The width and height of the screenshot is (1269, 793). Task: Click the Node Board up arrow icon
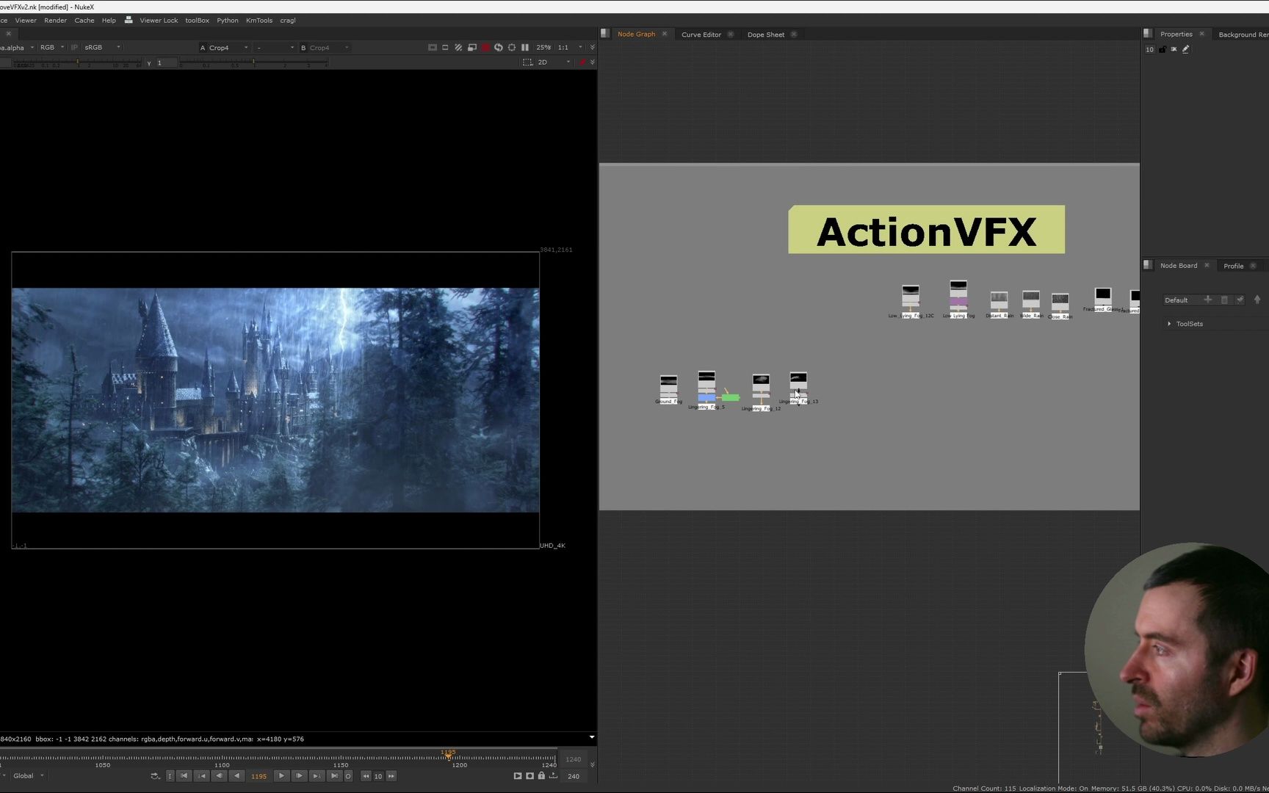[1257, 300]
